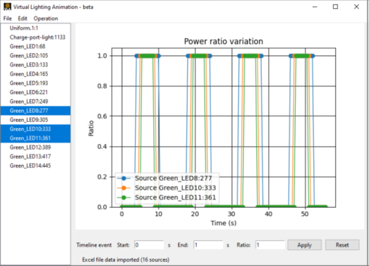The image size is (369, 266).
Task: Select Green_LED14:445 source
Action: (36, 166)
